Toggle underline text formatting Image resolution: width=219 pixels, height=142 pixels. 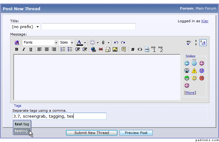pyautogui.click(x=31, y=49)
